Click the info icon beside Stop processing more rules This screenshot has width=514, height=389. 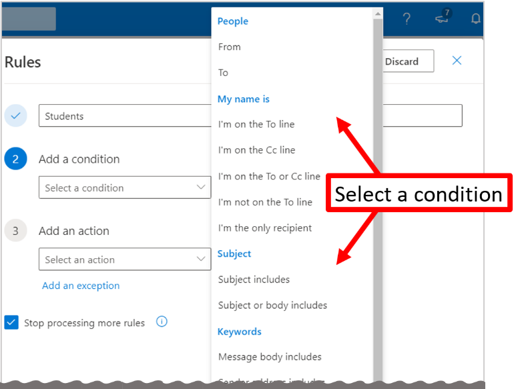pos(162,322)
